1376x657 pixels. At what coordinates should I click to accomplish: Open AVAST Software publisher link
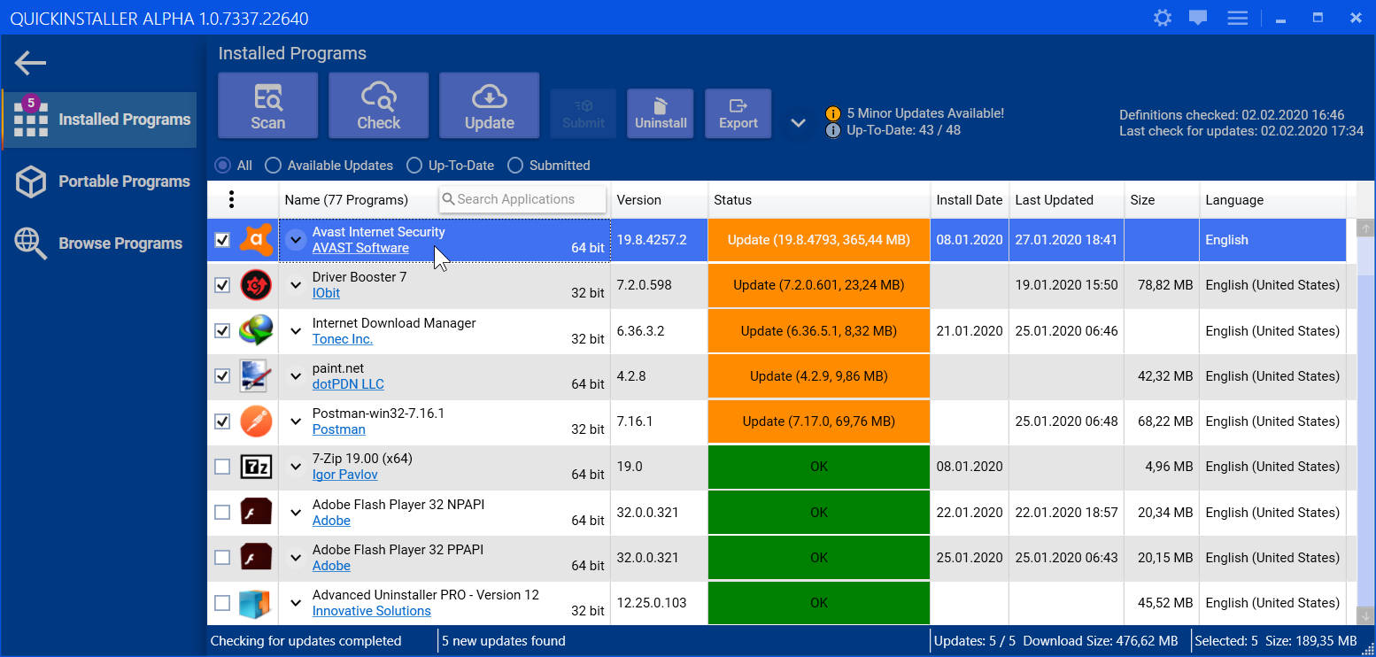point(360,248)
